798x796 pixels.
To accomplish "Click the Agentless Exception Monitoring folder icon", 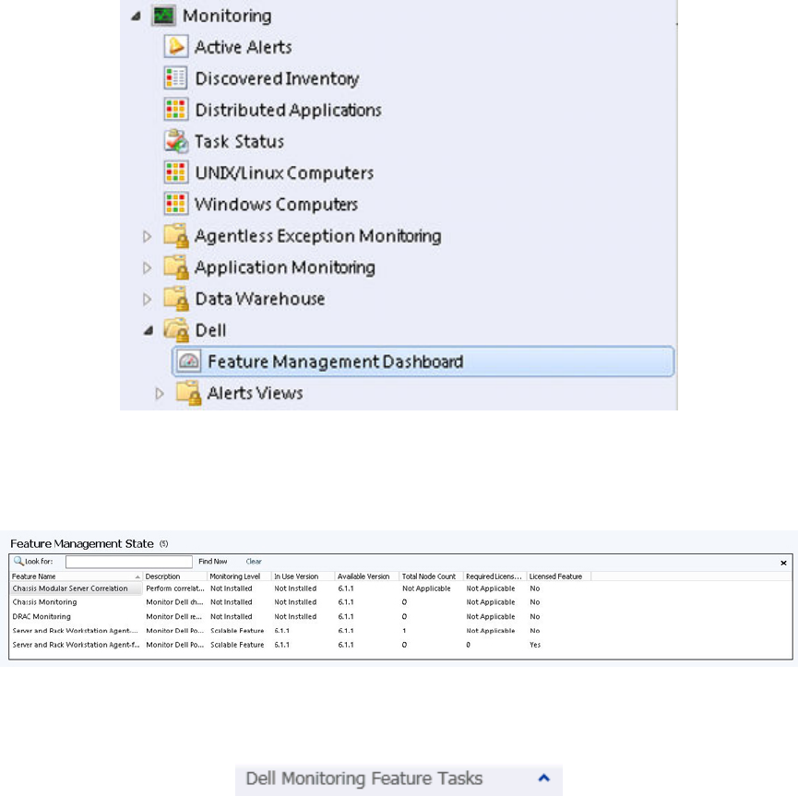I will [176, 235].
